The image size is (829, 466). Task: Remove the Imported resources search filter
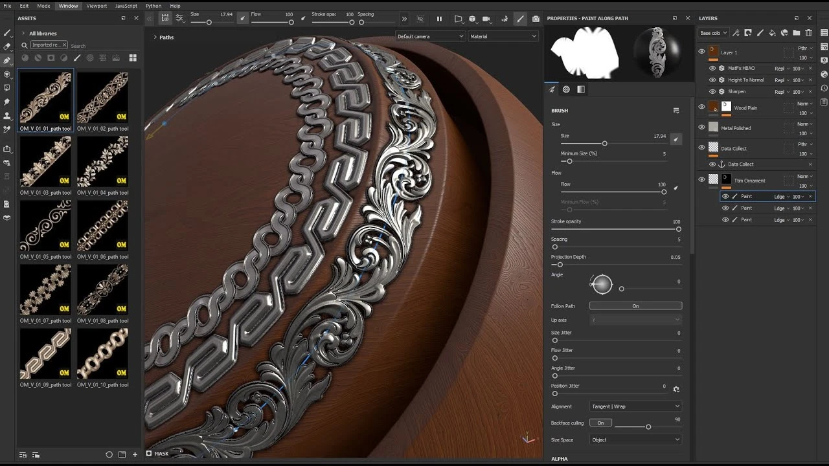click(64, 45)
